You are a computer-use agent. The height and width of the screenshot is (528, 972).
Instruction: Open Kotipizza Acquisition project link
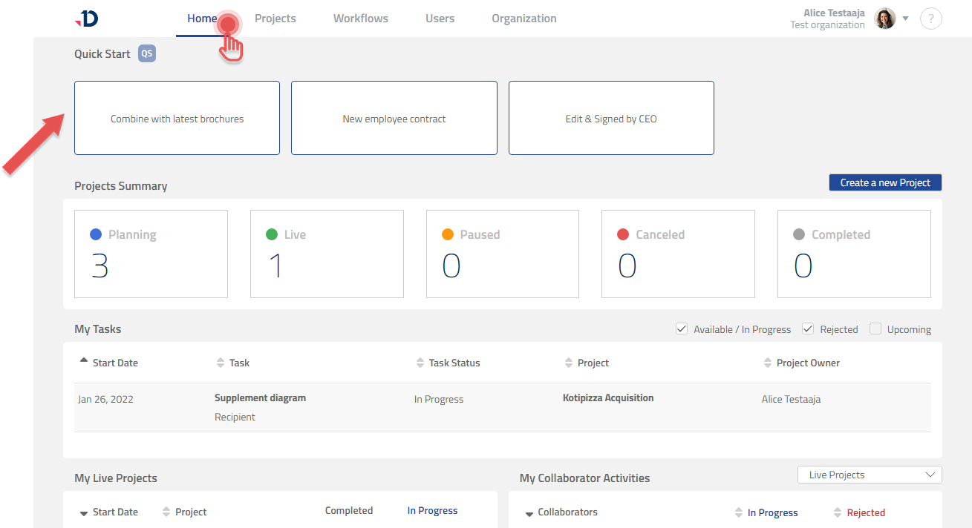(608, 398)
